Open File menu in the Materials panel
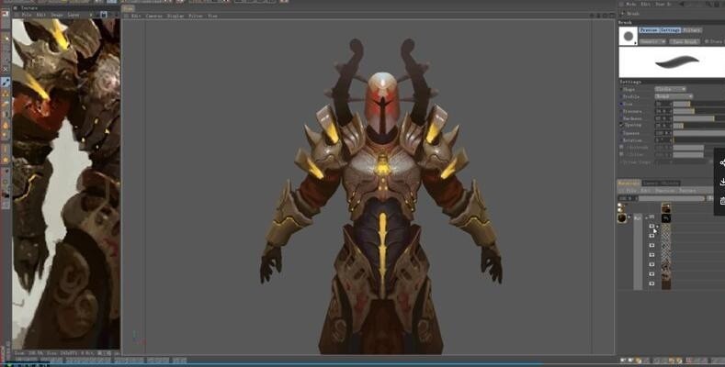725x367 pixels. tap(630, 191)
